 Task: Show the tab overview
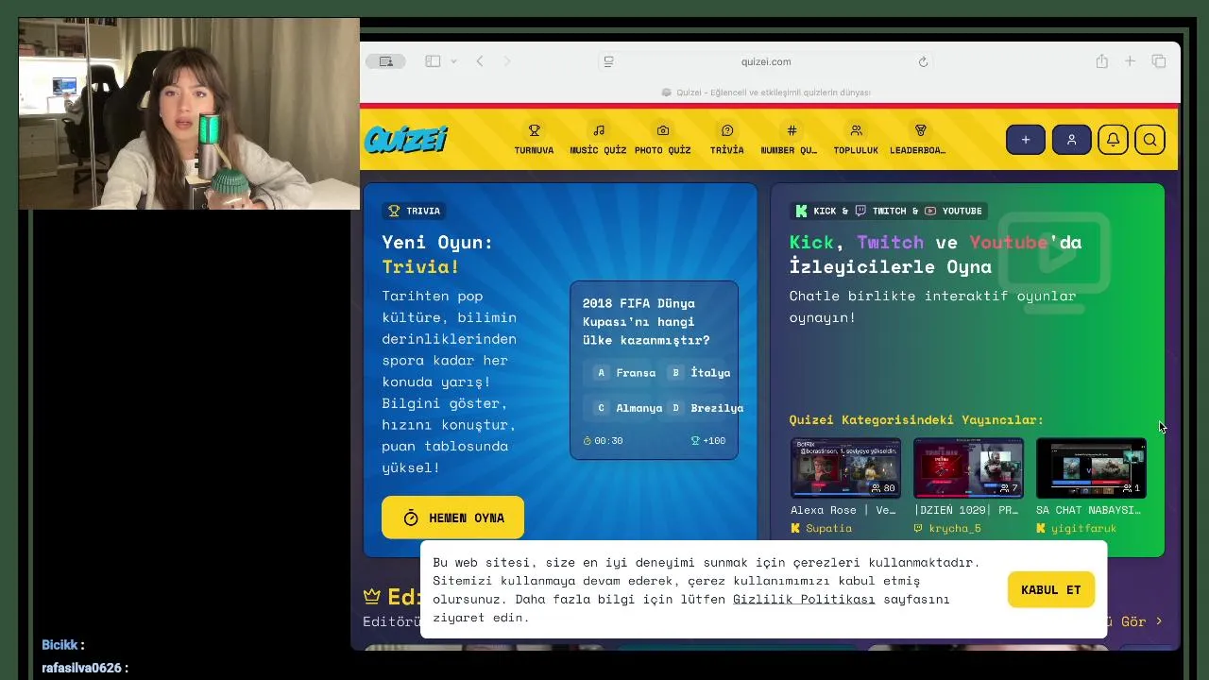point(1159,61)
